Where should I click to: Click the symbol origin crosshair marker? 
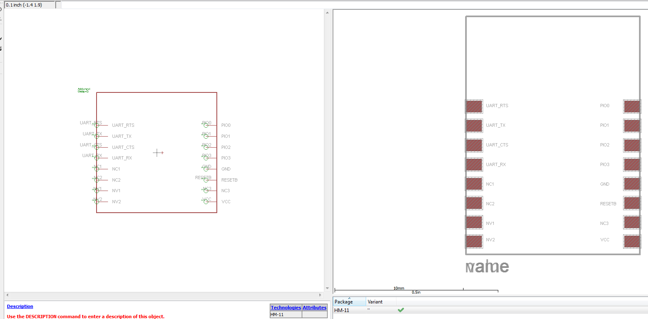pyautogui.click(x=157, y=153)
